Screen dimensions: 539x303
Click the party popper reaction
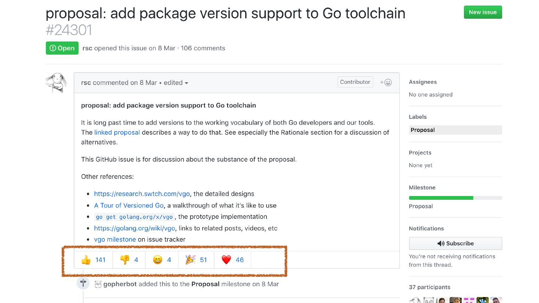(x=196, y=260)
